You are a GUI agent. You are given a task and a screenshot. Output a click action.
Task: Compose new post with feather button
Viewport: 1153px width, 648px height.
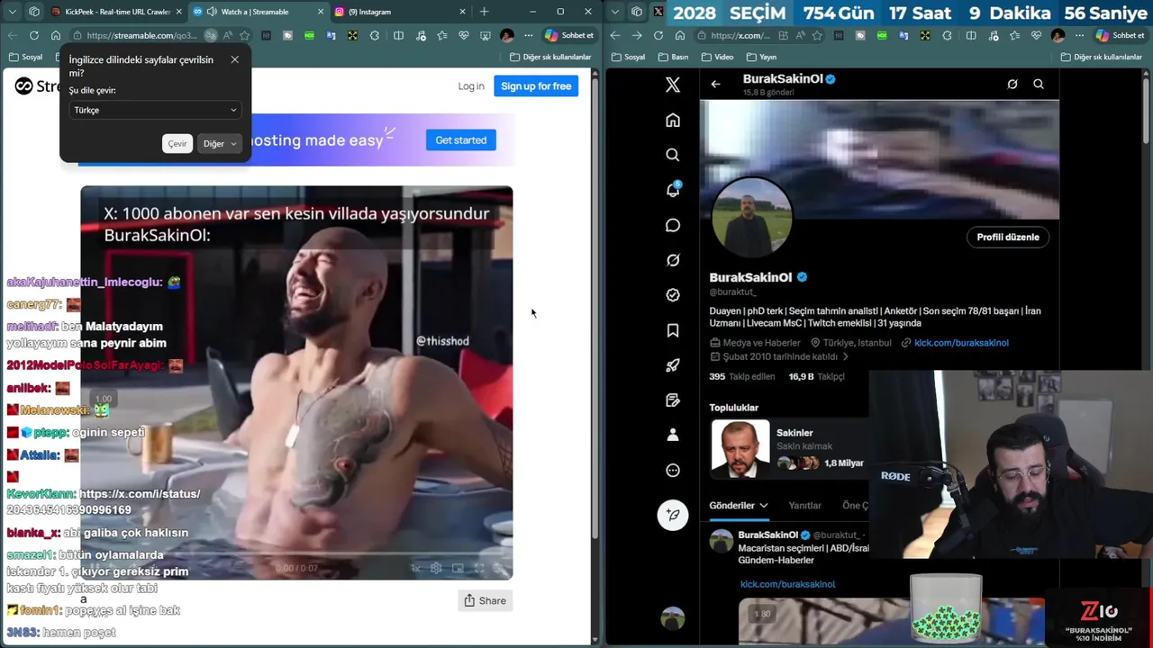(x=673, y=515)
